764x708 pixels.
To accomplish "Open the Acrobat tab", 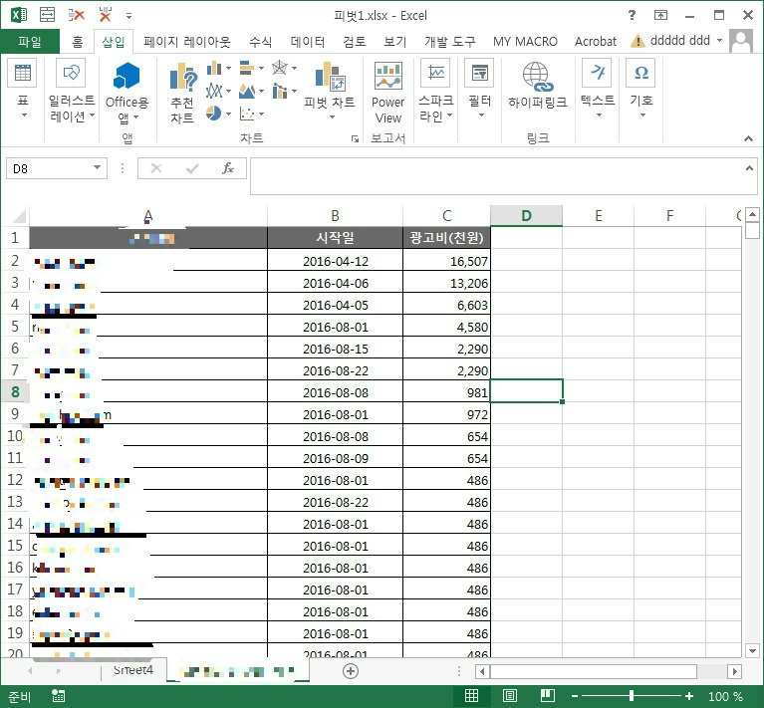I will [595, 42].
